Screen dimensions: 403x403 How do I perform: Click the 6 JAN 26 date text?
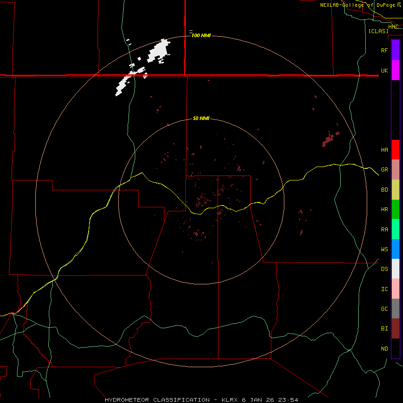click(x=258, y=400)
